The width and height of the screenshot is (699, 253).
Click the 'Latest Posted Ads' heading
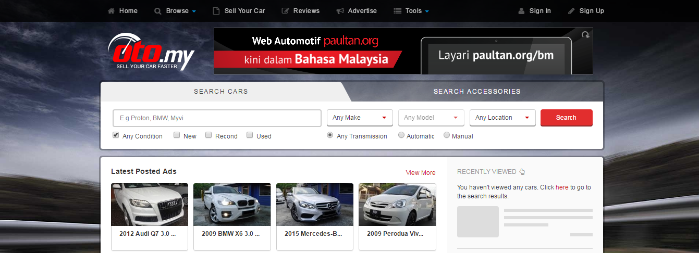144,171
